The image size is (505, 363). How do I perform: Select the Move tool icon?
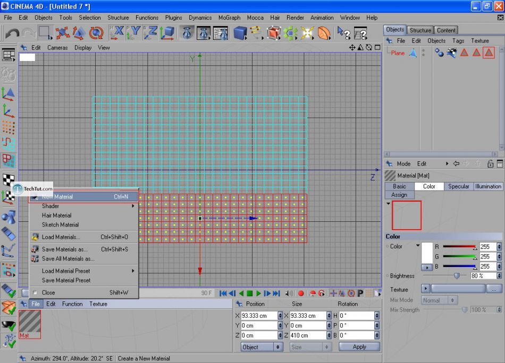point(62,33)
